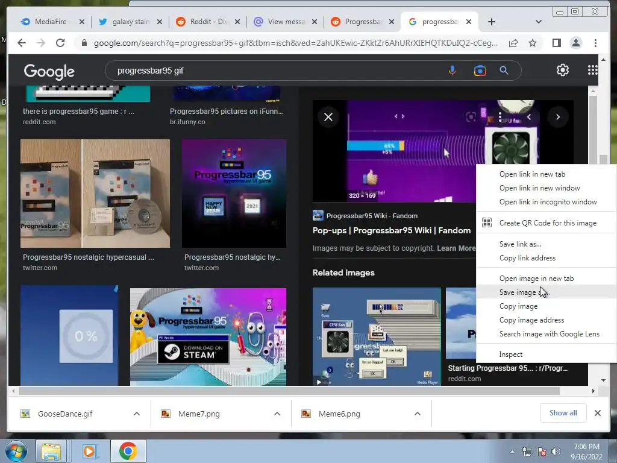
Task: Open File Explorer from taskbar
Action: tap(51, 451)
